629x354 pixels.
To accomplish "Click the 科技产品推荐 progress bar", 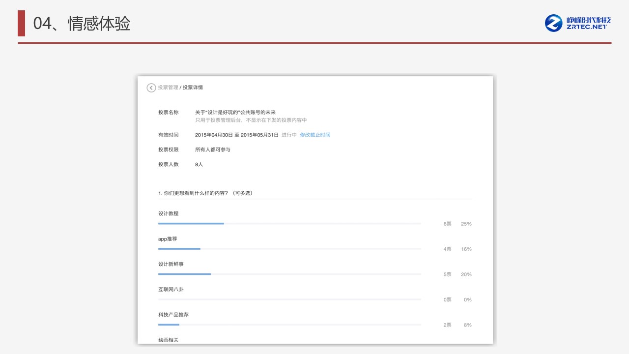I will pos(289,324).
